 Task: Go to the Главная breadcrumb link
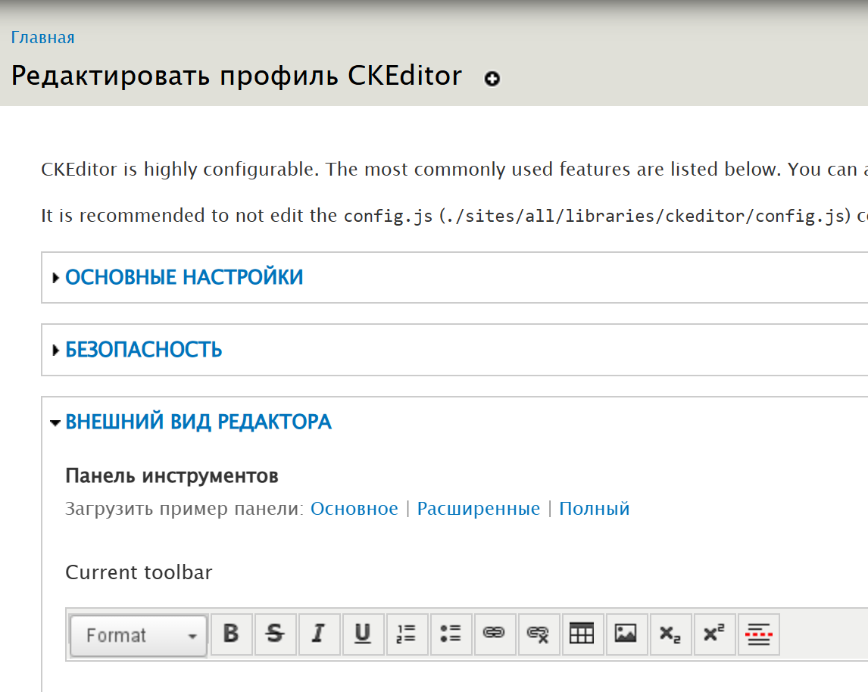point(42,38)
